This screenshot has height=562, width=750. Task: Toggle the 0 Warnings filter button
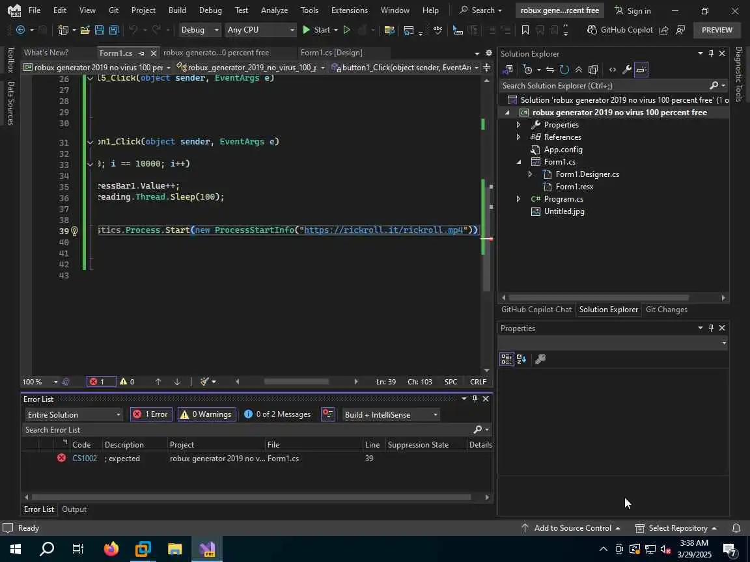[207, 414]
